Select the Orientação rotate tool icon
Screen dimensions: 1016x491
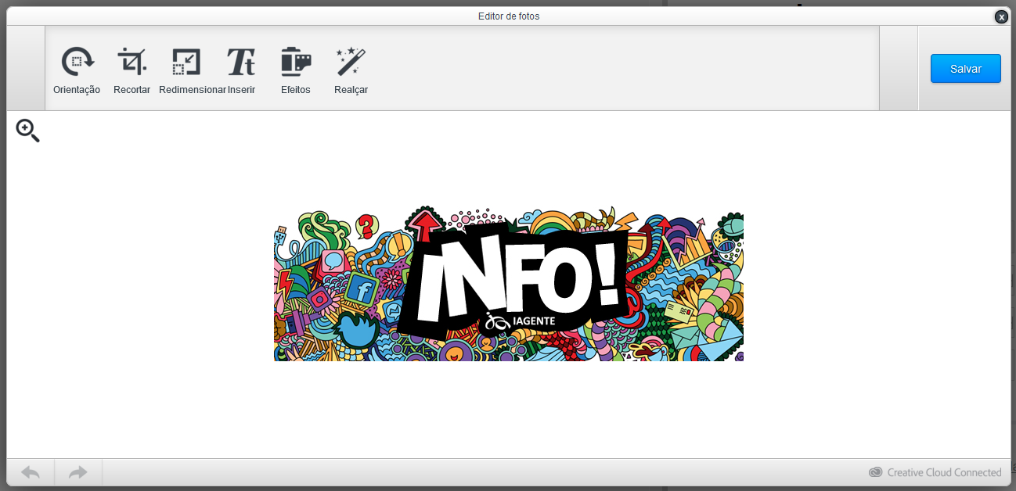tap(77, 62)
